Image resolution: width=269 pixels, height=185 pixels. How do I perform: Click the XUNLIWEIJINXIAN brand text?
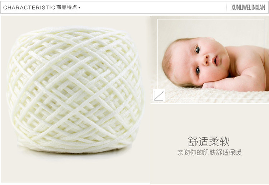click(x=248, y=8)
